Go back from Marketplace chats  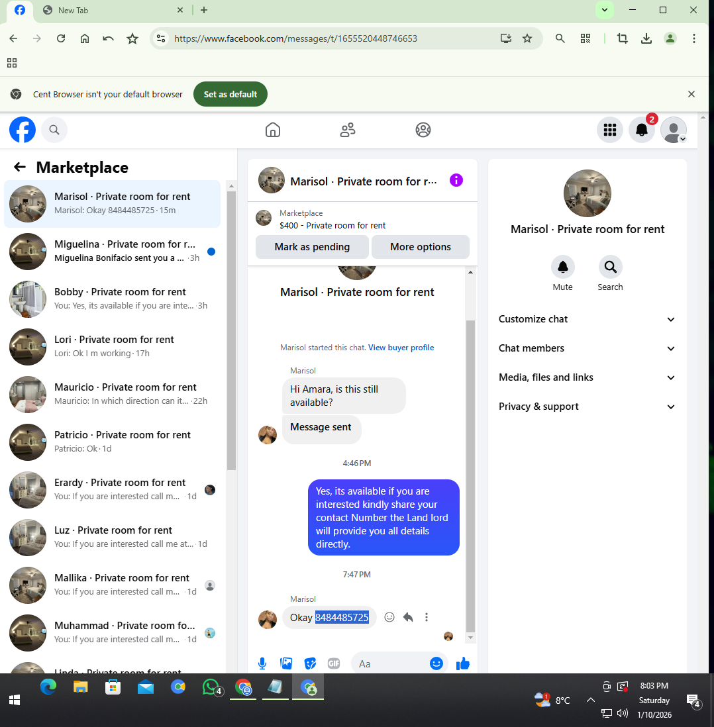pyautogui.click(x=19, y=167)
